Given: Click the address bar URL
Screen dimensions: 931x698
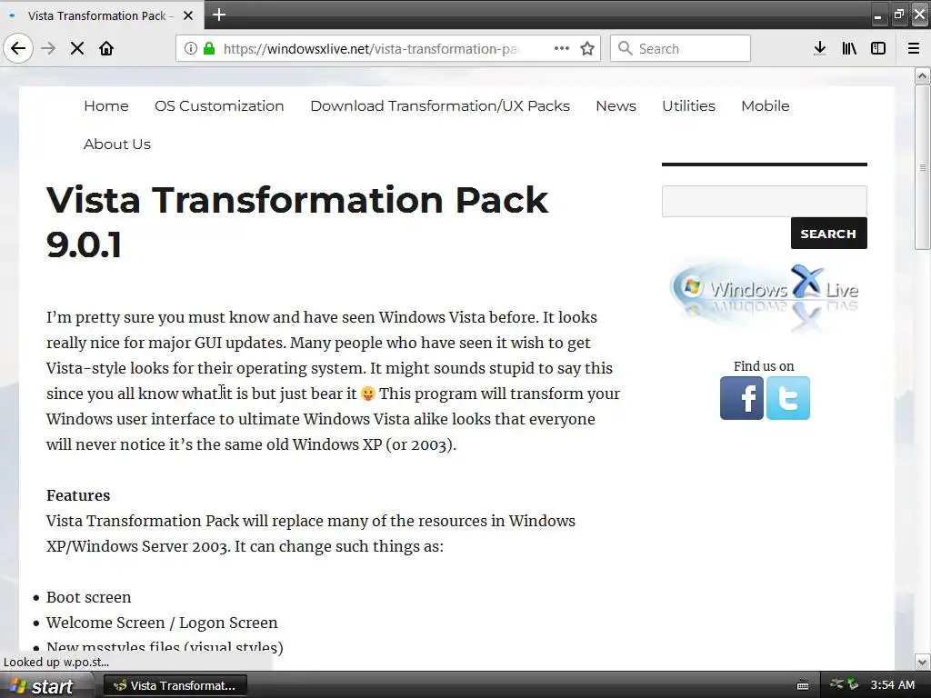Looking at the screenshot, I should coord(371,49).
